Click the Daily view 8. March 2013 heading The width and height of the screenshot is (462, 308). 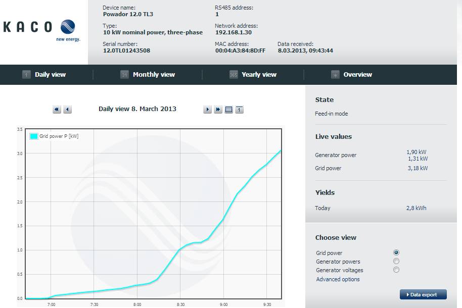(x=137, y=109)
